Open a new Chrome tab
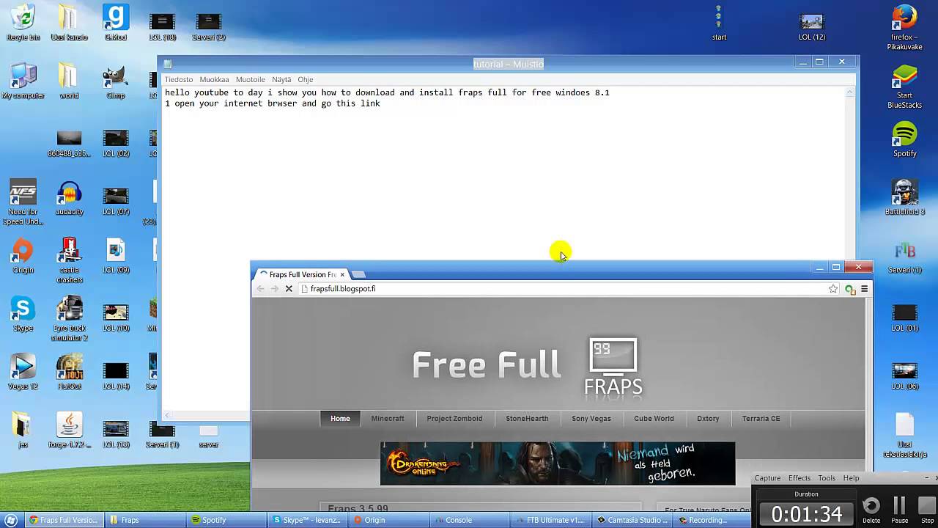The width and height of the screenshot is (938, 528). pyautogui.click(x=358, y=274)
